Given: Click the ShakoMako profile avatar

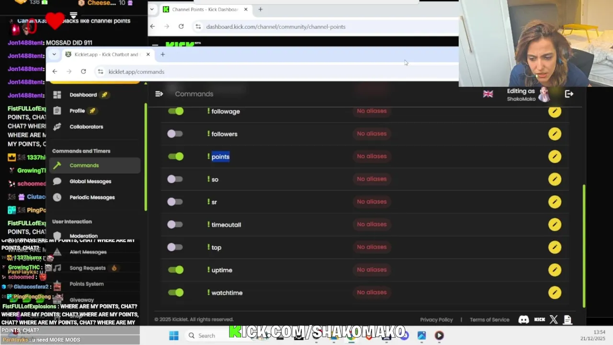Looking at the screenshot, I should click(544, 94).
